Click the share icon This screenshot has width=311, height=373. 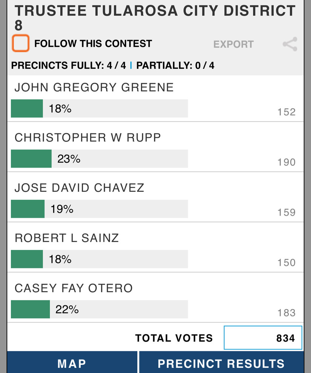[290, 44]
